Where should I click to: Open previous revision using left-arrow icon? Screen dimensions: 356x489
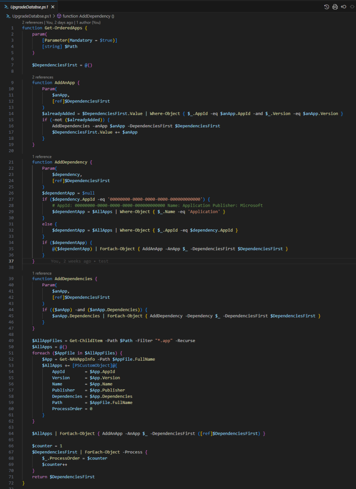click(x=343, y=7)
